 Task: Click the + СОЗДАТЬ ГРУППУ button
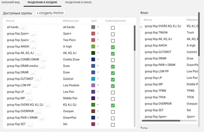[x=50, y=13]
